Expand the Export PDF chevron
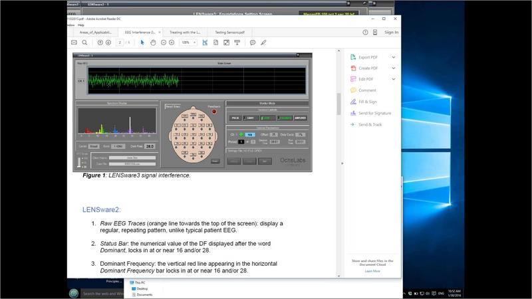Image resolution: width=532 pixels, height=299 pixels. coord(394,57)
